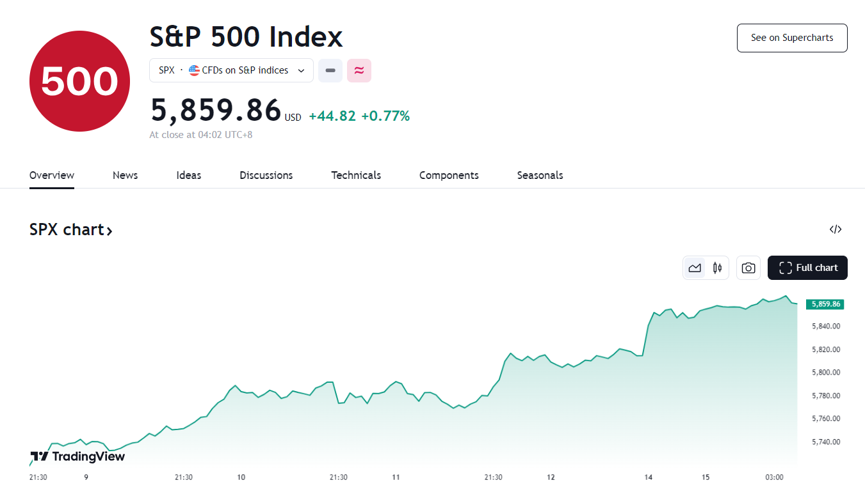
Task: Go to the Components tab
Action: click(x=449, y=175)
